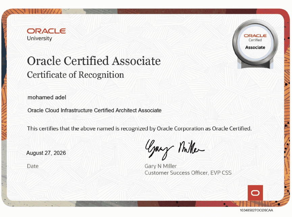Click the Oracle University logo
Image resolution: width=292 pixels, height=217 pixels.
pos(46,34)
